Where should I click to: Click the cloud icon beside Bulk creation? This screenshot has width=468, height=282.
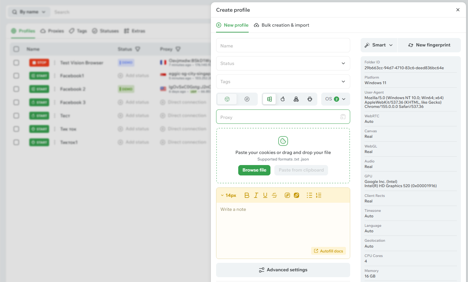256,25
